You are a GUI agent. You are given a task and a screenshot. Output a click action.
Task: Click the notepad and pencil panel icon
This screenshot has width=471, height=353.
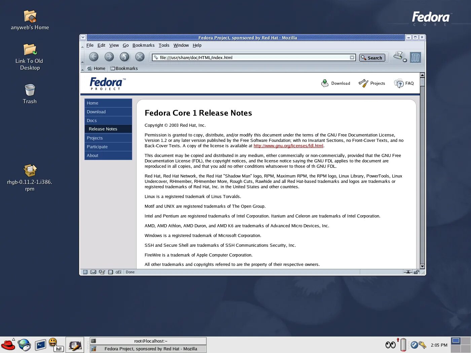tap(75, 345)
